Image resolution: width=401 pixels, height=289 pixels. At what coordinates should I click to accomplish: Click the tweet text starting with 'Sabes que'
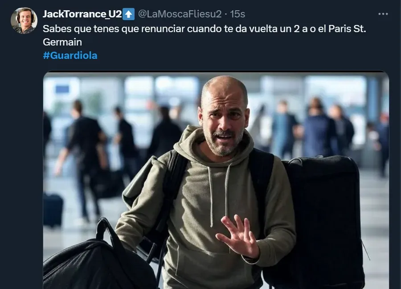pyautogui.click(x=205, y=35)
